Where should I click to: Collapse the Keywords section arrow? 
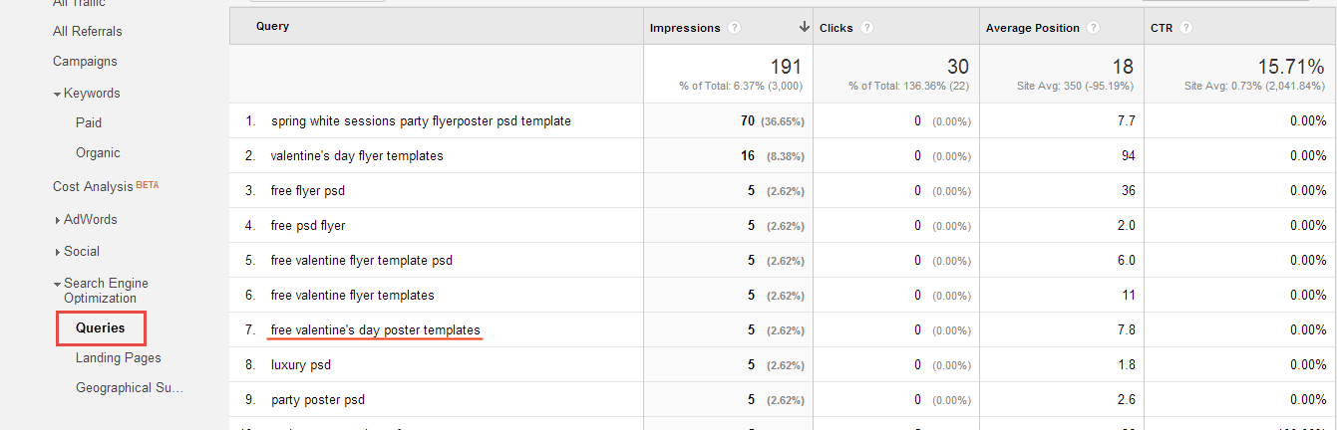coord(58,94)
